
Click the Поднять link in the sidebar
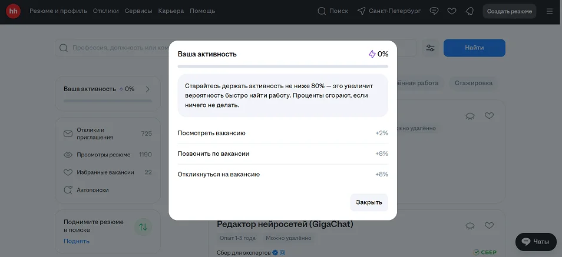click(x=77, y=241)
